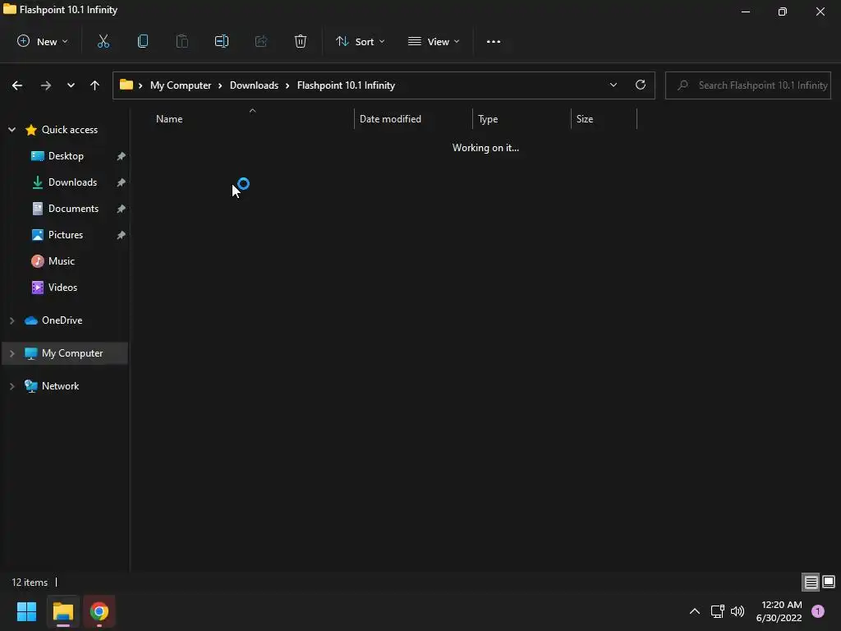Click the Rename icon

point(222,41)
